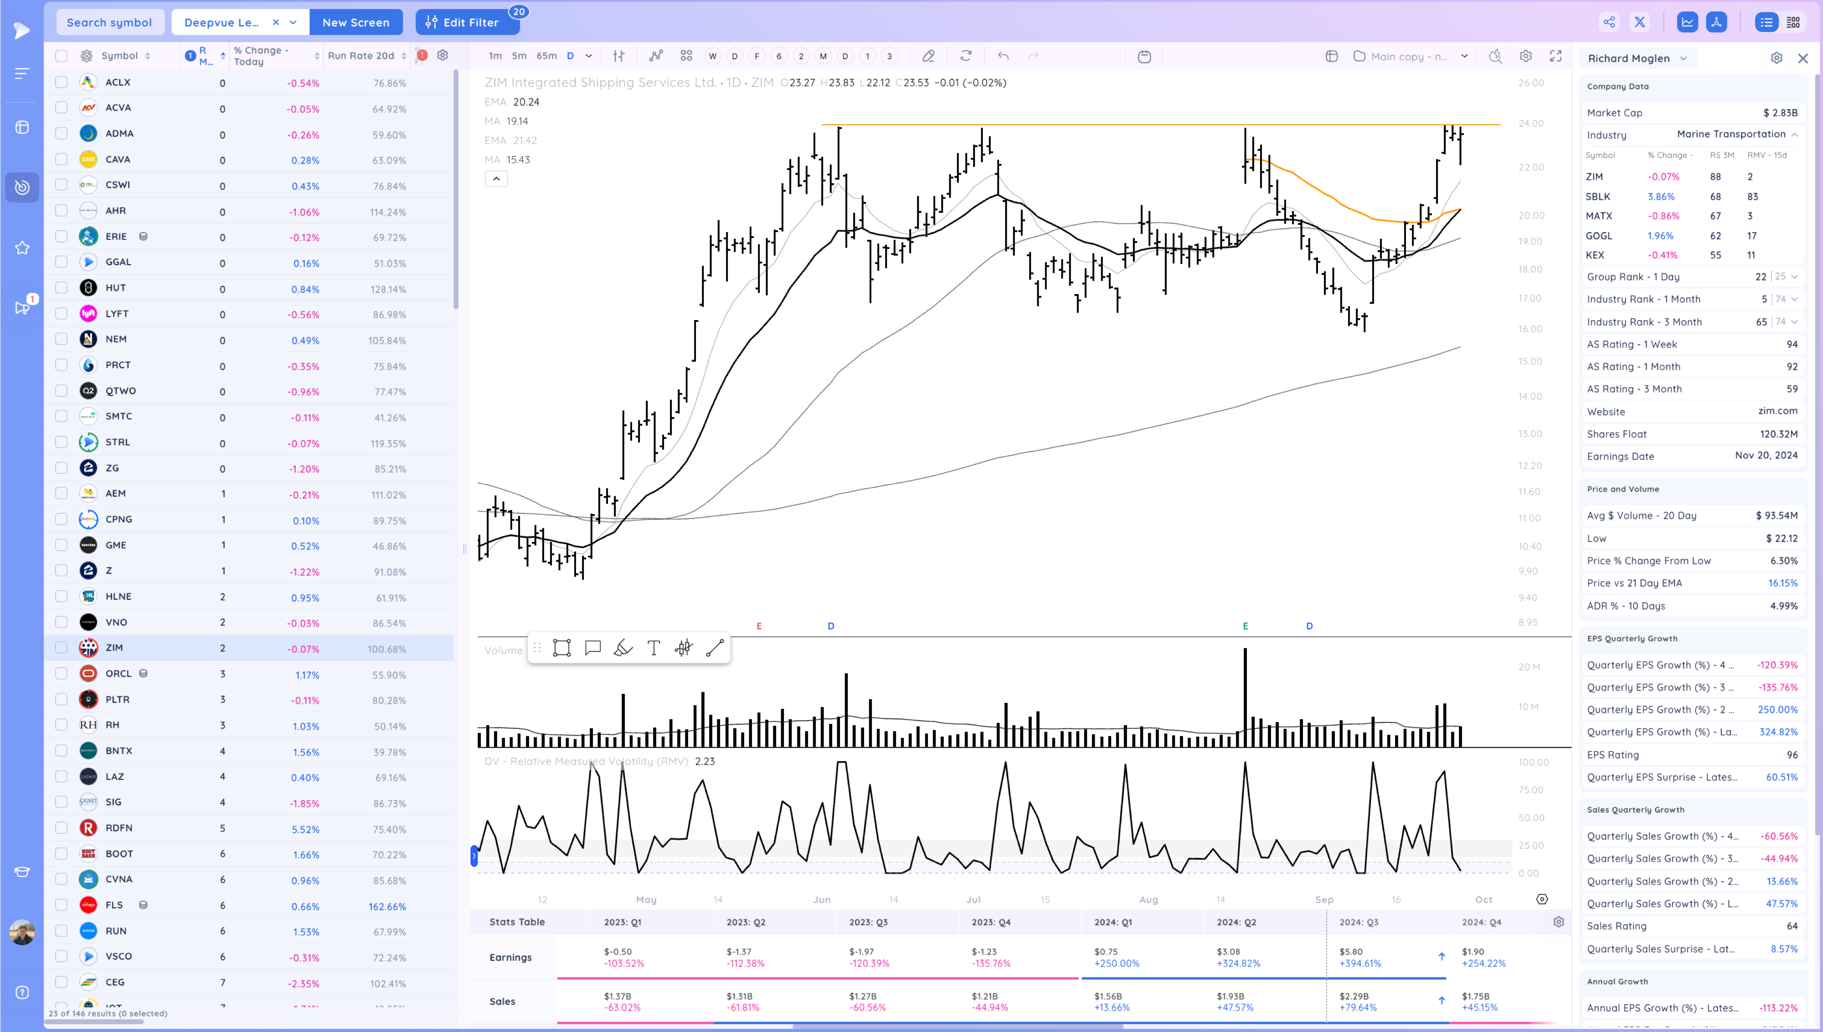Click the X (Twitter) share icon
This screenshot has width=1823, height=1032.
pos(1639,22)
